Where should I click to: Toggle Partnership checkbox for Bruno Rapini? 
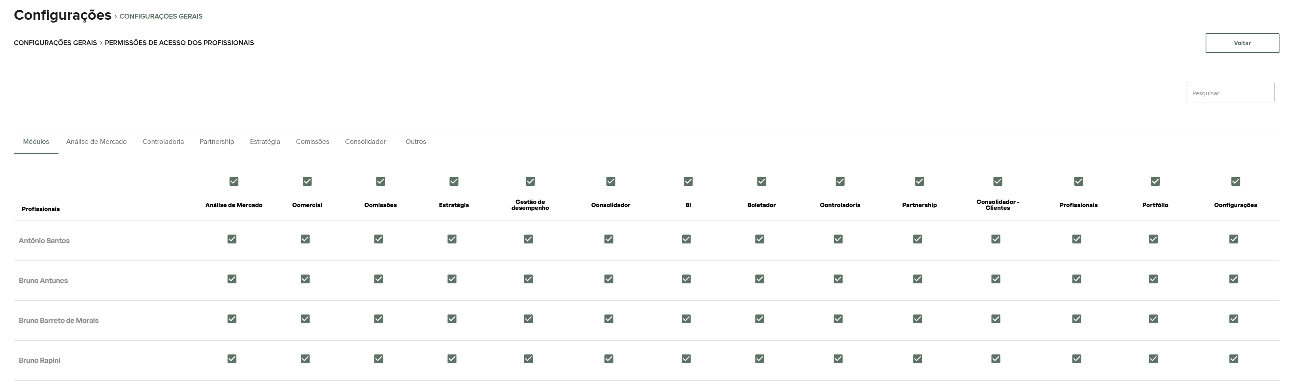[x=917, y=358]
